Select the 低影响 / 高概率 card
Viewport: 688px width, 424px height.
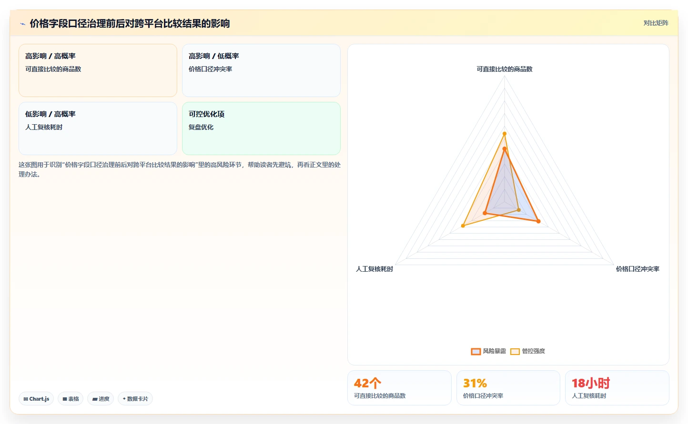98,128
